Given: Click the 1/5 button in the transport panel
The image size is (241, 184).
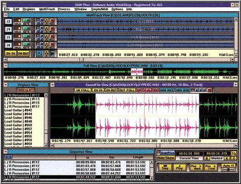Looking at the screenshot, I should pos(234,153).
